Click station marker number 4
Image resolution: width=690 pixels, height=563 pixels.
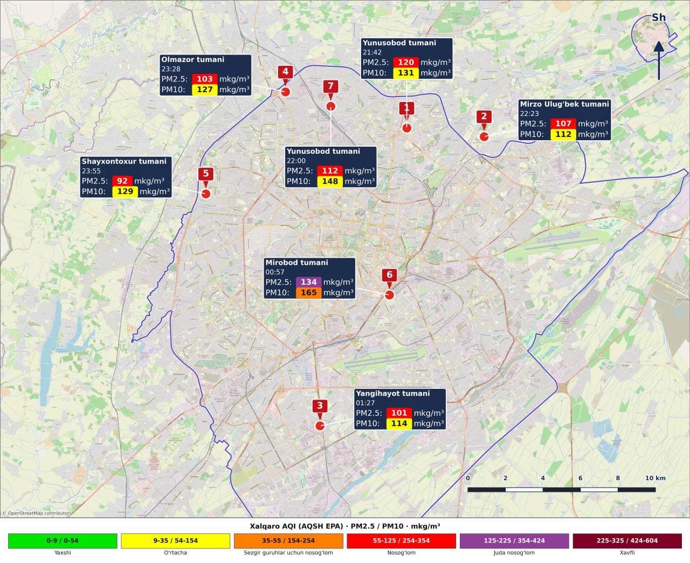pyautogui.click(x=285, y=72)
